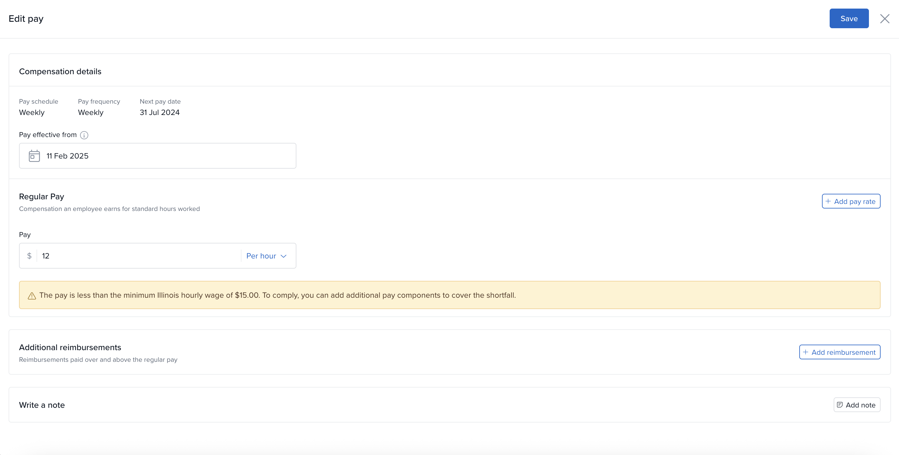Viewport: 899px width, 455px height.
Task: Click the minimum wage warning message text
Action: pos(277,295)
